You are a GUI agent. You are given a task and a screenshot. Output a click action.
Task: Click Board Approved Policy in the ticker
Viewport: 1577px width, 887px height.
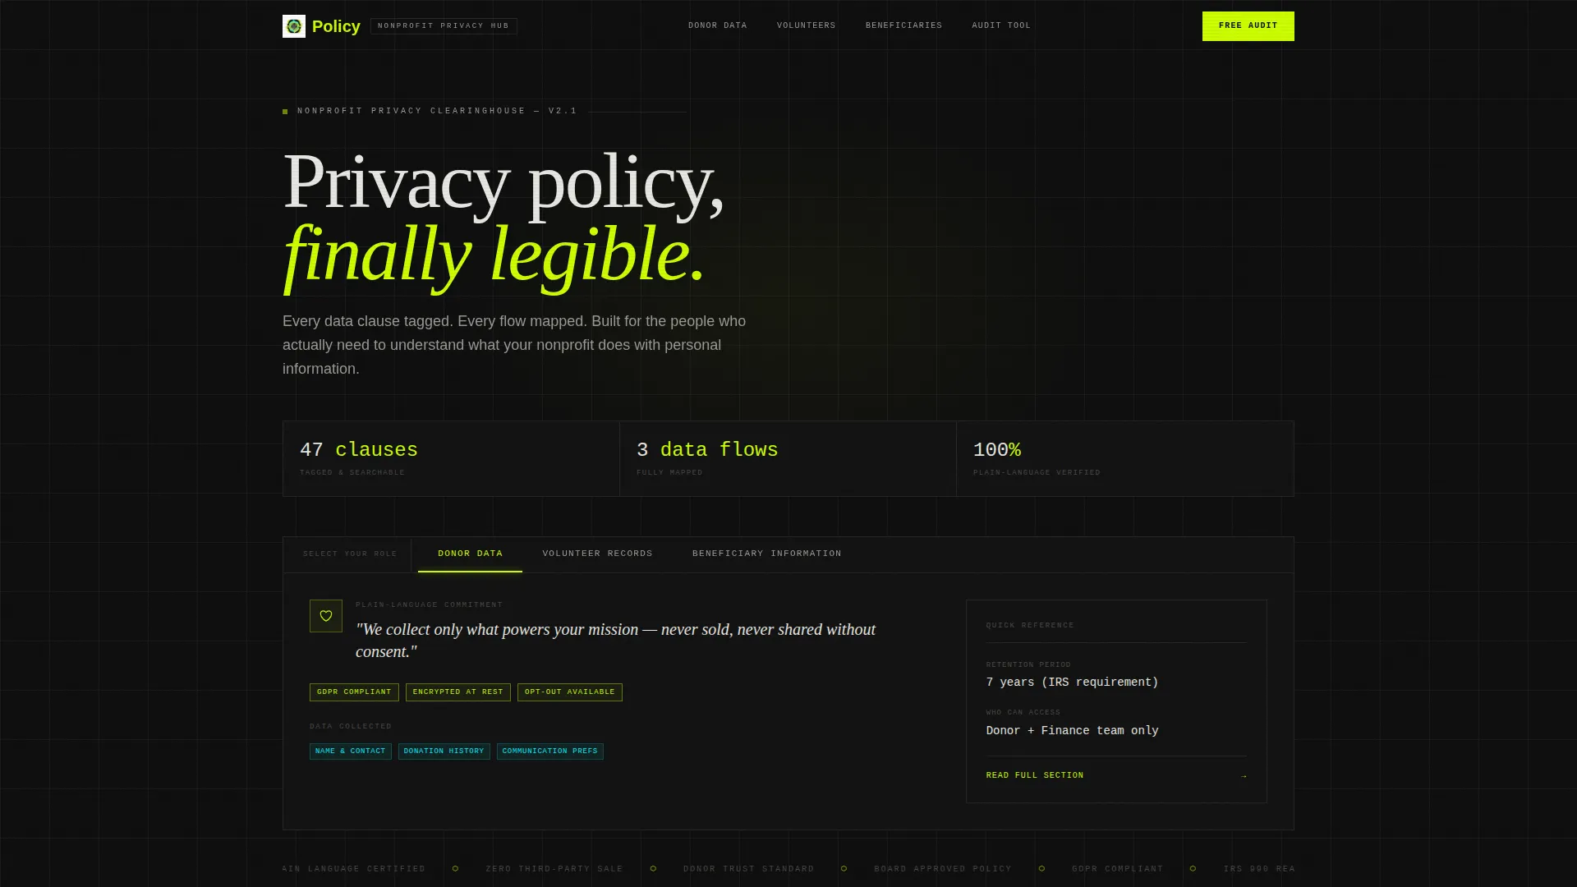pos(943,869)
